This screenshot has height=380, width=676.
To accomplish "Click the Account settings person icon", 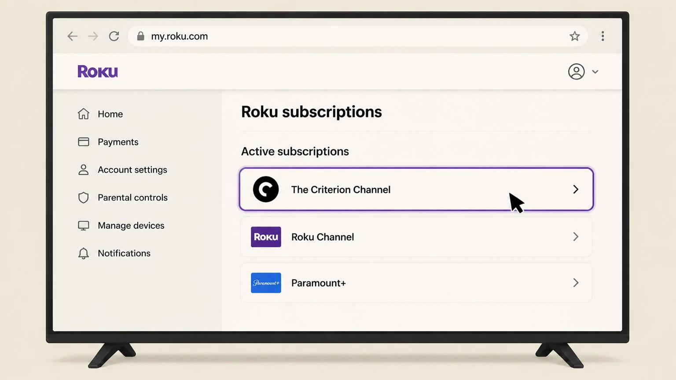I will point(83,170).
